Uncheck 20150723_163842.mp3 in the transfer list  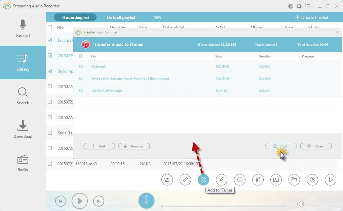(x=81, y=91)
